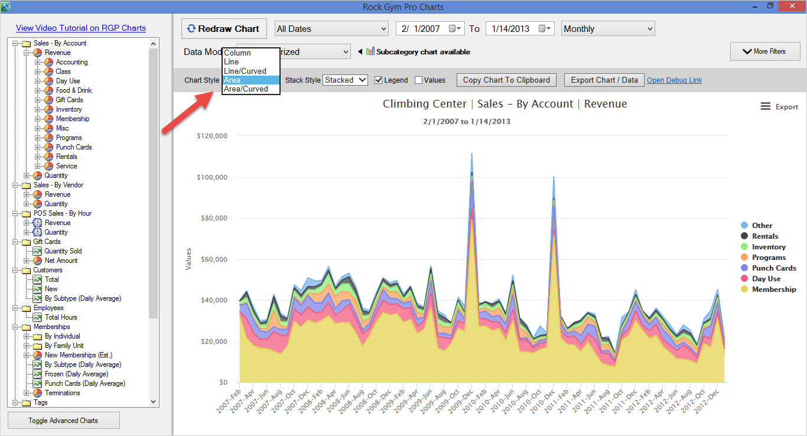
Task: Select the Punch Cards (Daily Average) item
Action: (x=85, y=383)
